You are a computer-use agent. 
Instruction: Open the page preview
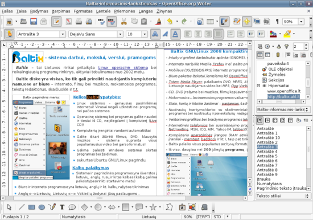(89, 22)
